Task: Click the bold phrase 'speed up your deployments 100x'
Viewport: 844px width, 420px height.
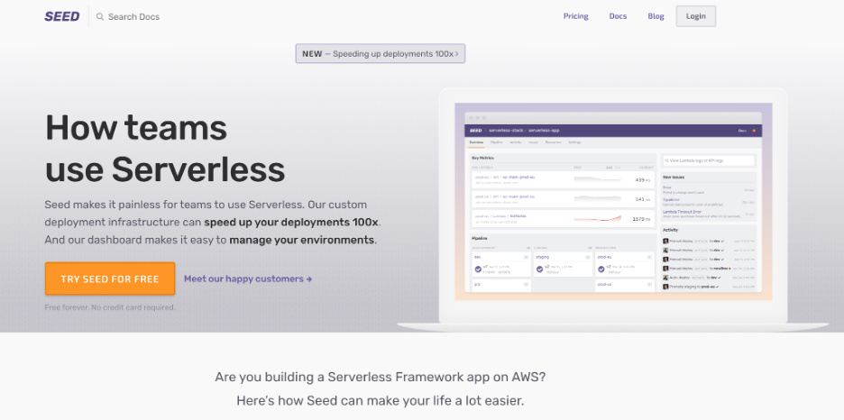Action: coord(291,222)
